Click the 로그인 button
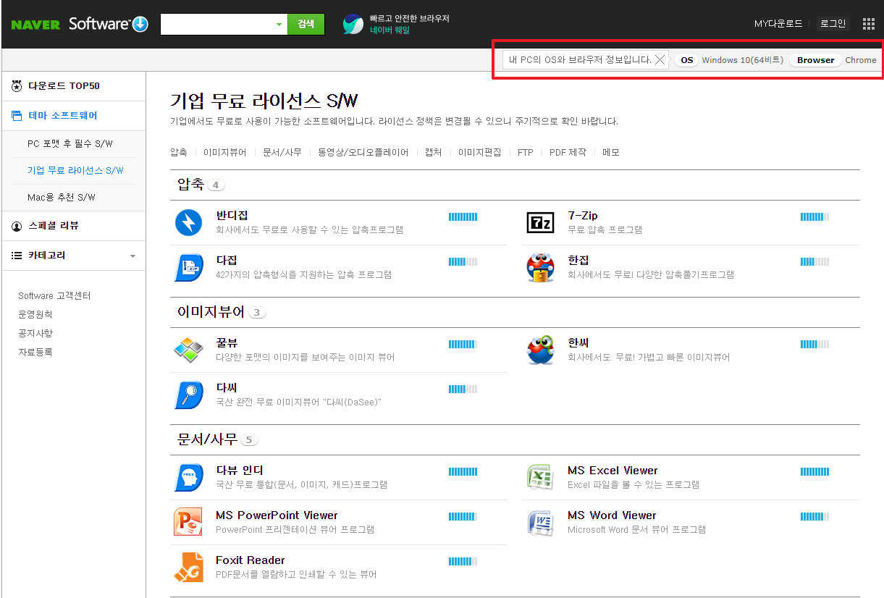This screenshot has width=884, height=598. coord(833,24)
